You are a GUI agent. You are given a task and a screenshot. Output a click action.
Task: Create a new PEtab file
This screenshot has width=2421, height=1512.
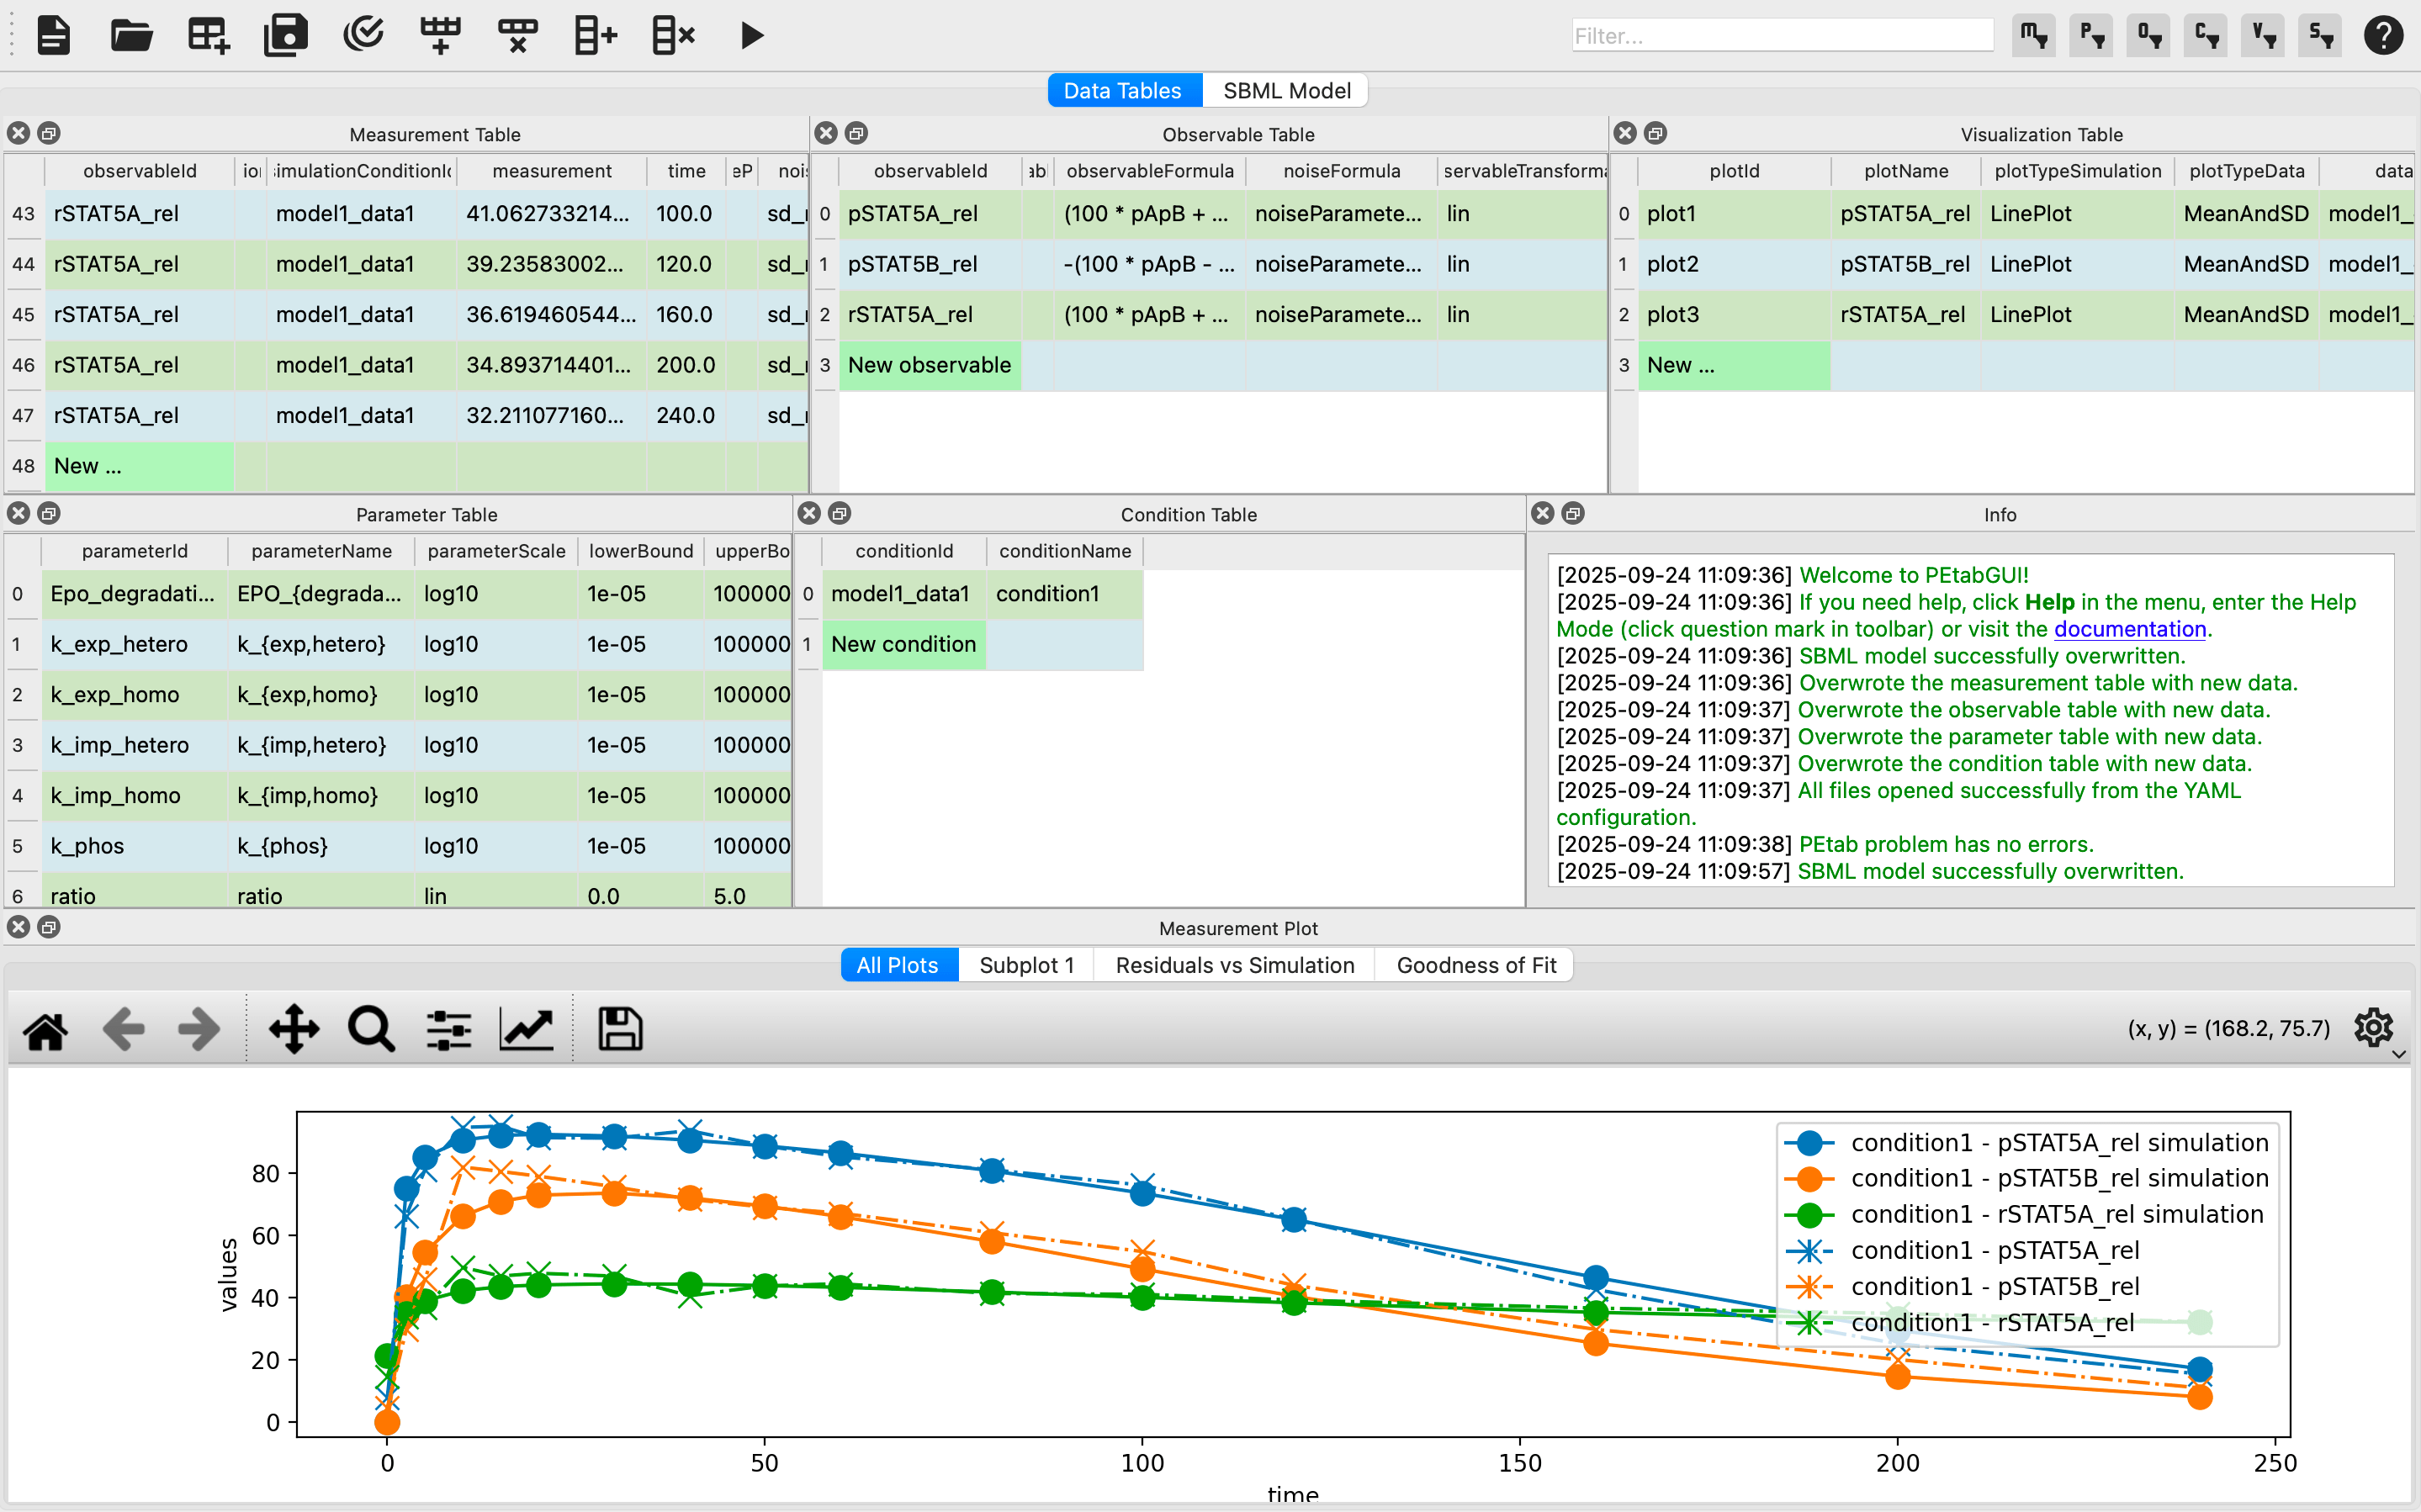(x=53, y=35)
